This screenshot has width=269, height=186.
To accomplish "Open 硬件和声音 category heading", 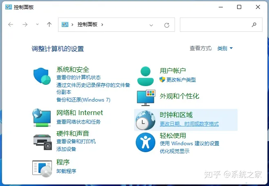I will (73, 133).
